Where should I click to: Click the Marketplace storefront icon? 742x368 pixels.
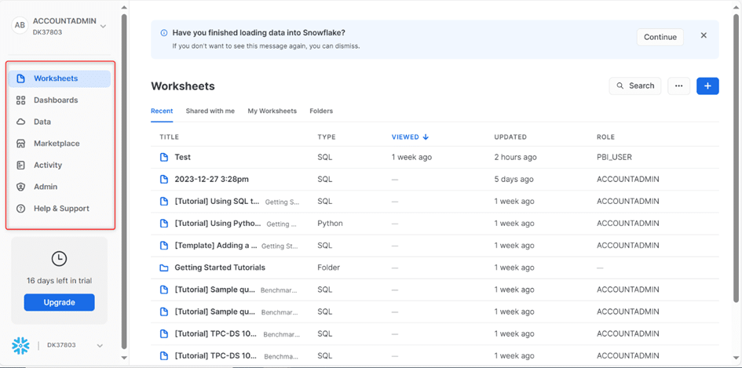[20, 144]
